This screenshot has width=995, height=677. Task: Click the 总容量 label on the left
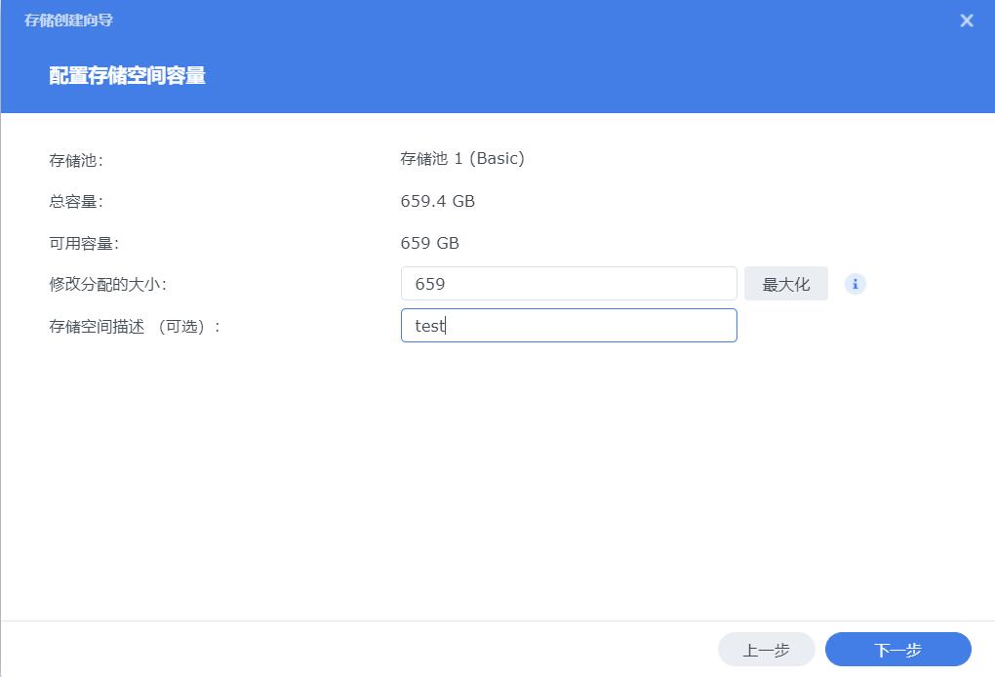coord(73,201)
